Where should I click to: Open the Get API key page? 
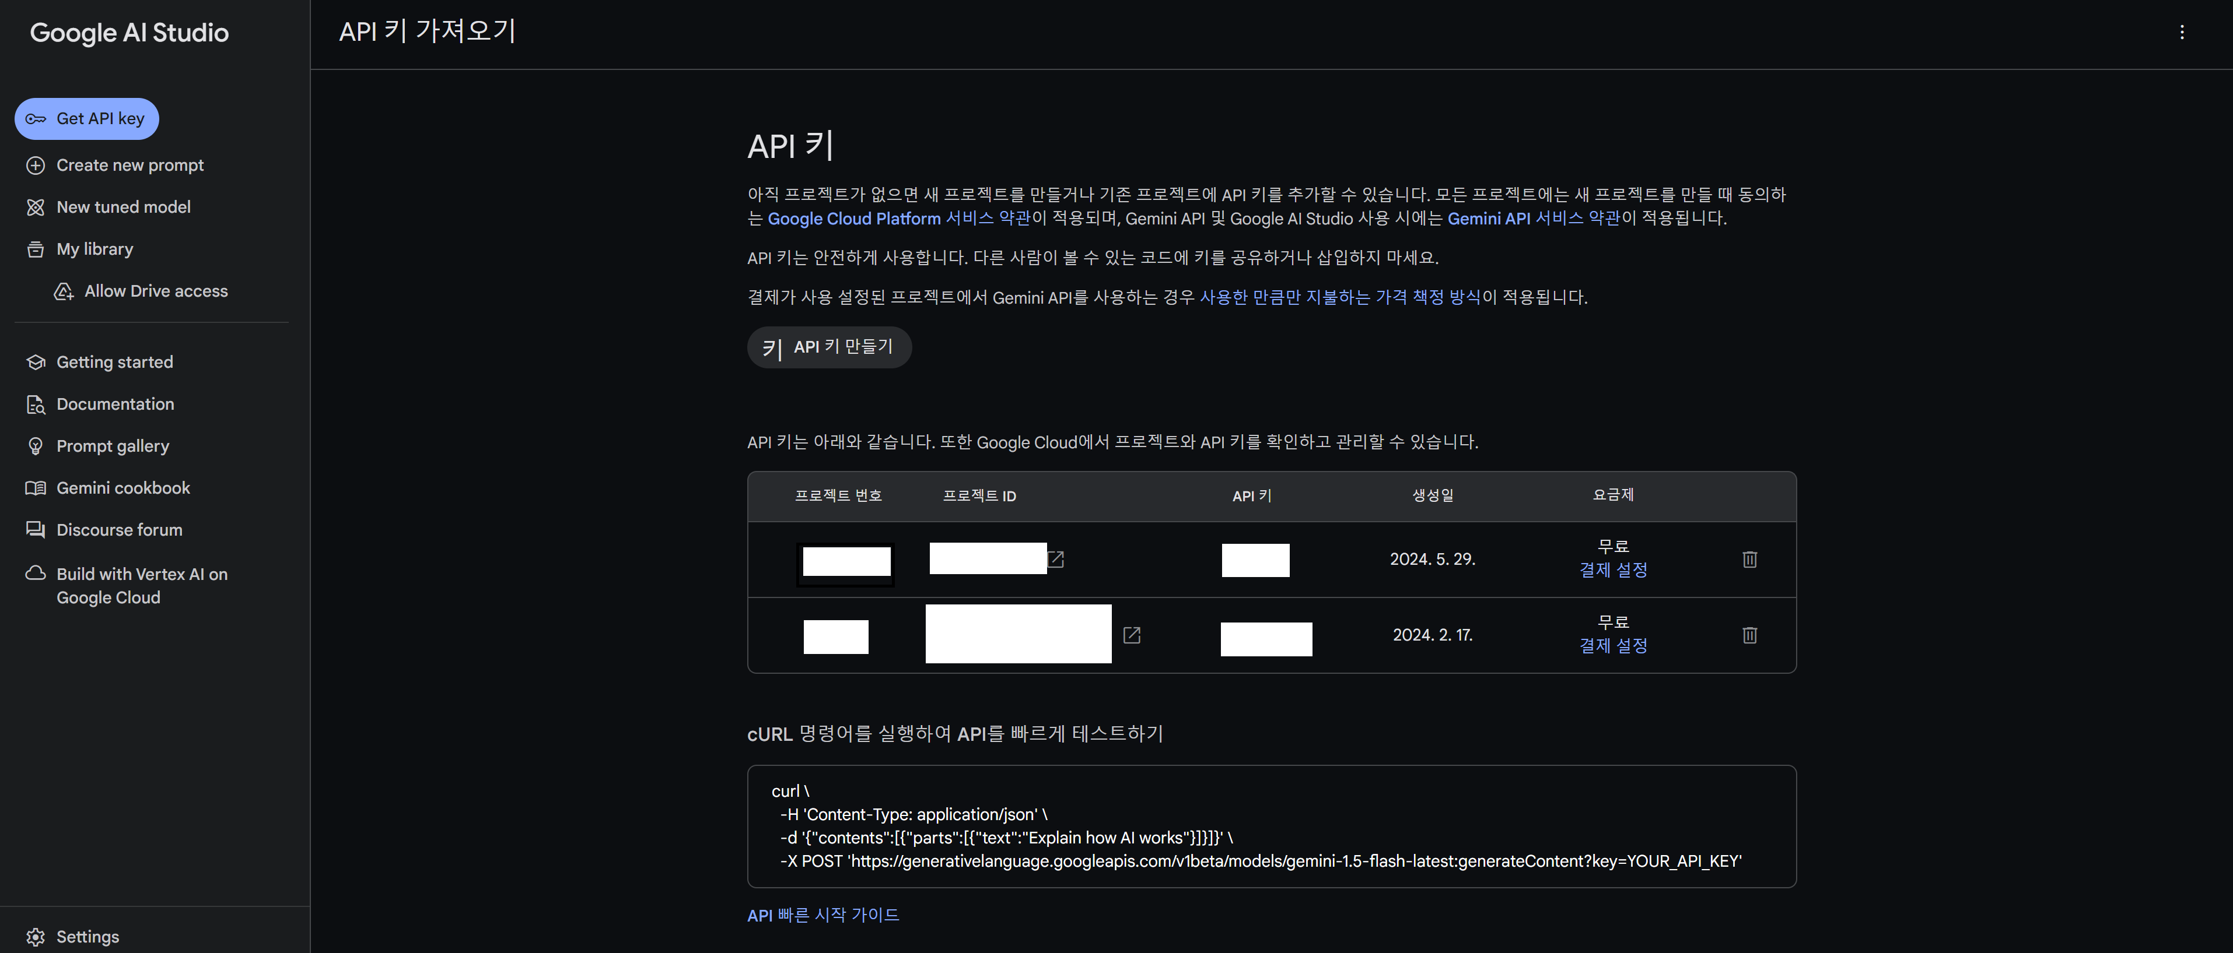click(x=87, y=119)
